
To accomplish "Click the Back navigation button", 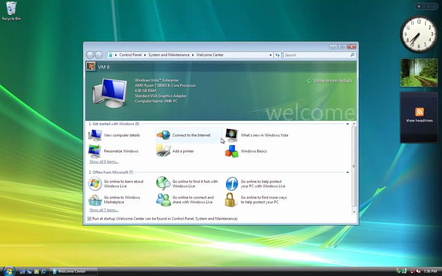I will 90,55.
